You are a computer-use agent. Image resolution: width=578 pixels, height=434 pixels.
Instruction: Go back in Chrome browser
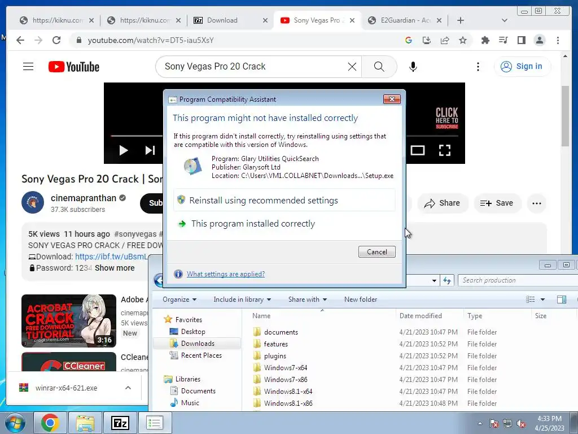pos(20,40)
